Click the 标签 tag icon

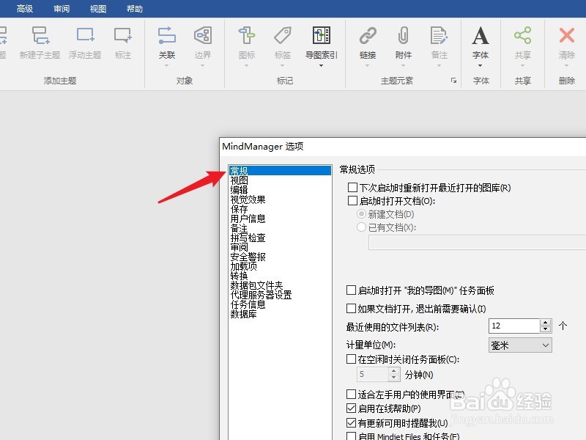pyautogui.click(x=283, y=35)
